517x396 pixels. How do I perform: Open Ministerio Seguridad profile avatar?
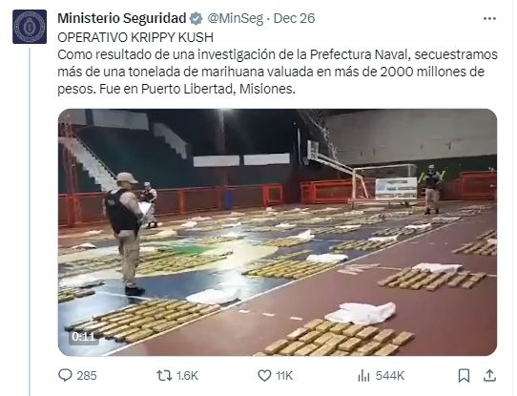(30, 27)
